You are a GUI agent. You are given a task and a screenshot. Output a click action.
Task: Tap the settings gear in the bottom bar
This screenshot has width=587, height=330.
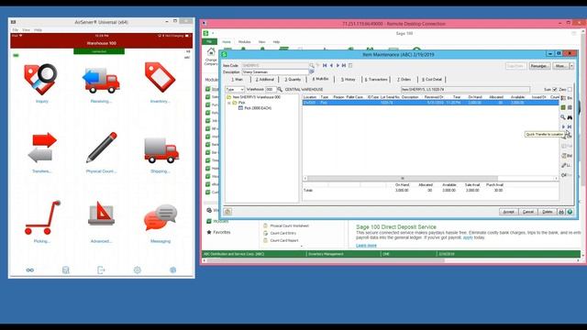click(x=138, y=269)
